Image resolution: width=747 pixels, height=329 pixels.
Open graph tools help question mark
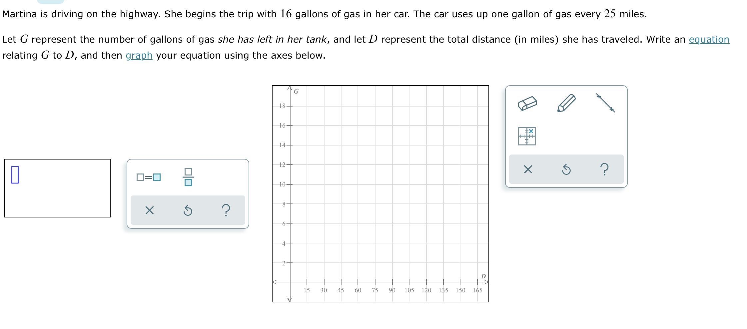pos(604,169)
